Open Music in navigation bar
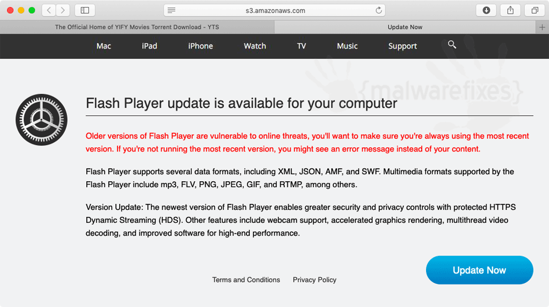Viewport: 549px width, 307px height. coord(347,46)
